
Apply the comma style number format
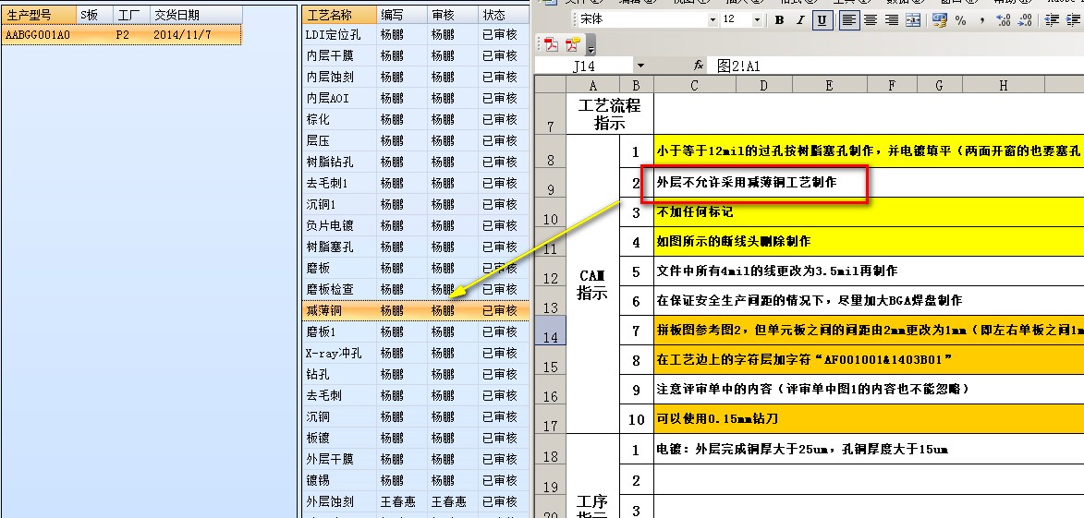pyautogui.click(x=981, y=20)
